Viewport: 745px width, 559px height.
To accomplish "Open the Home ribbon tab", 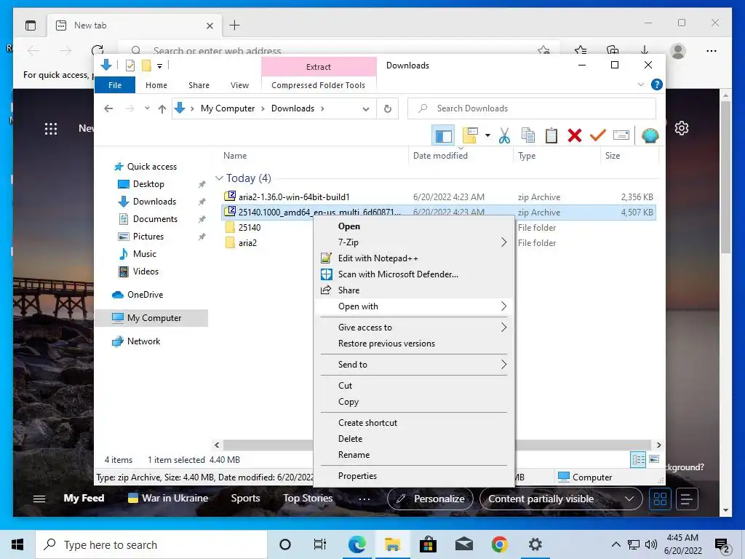I will pos(156,85).
